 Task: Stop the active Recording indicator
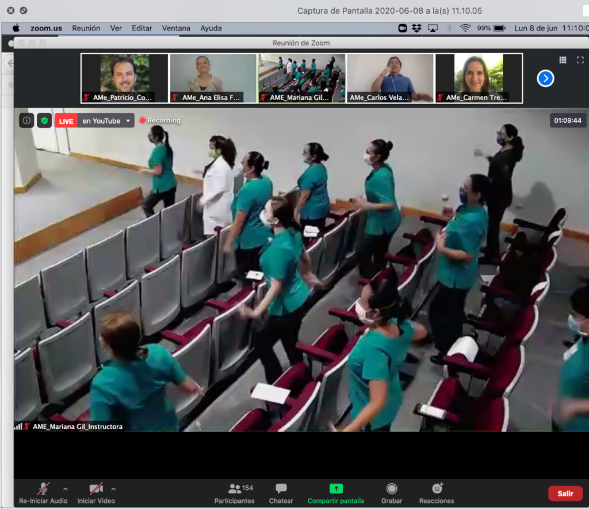160,120
